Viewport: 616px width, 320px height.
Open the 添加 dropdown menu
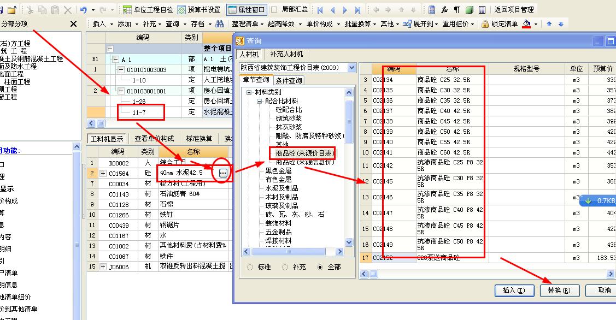coord(128,24)
